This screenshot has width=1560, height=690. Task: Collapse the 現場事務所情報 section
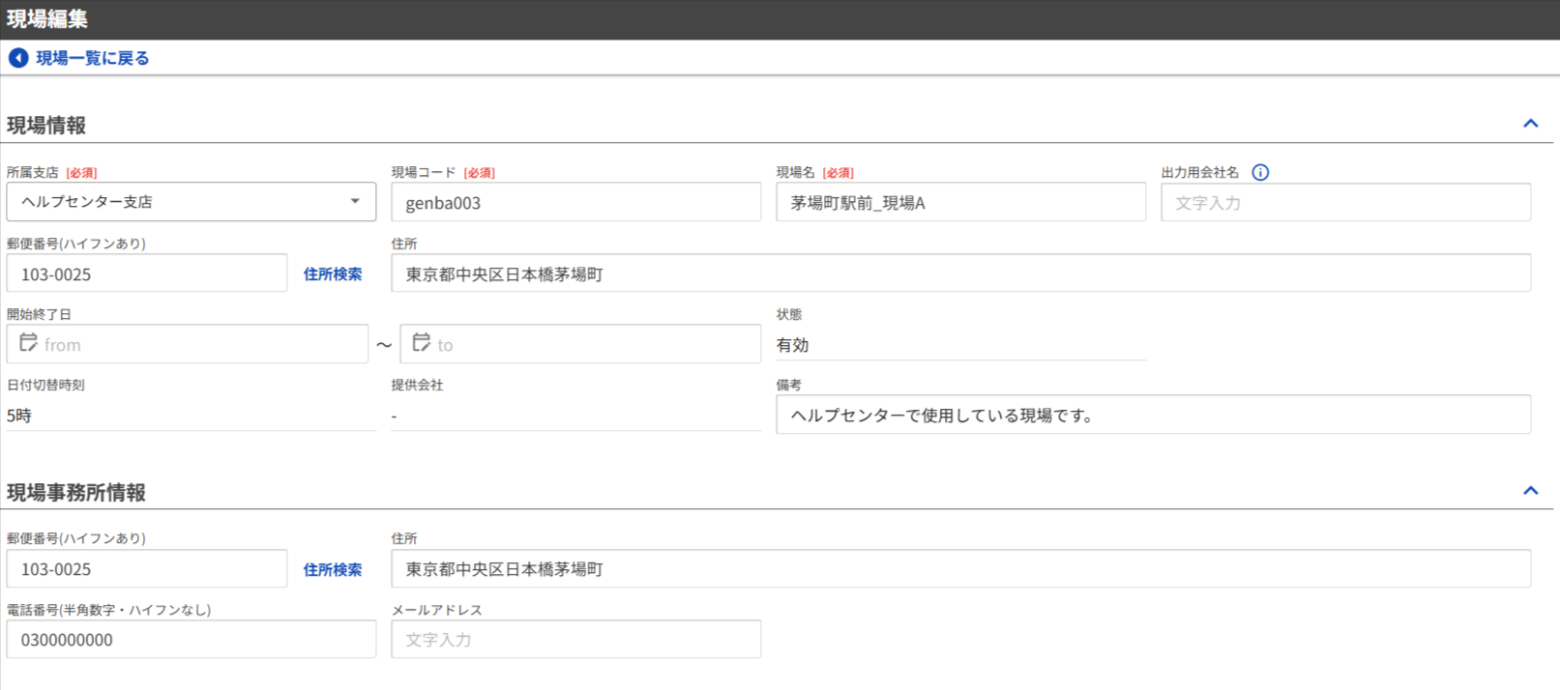pos(1530,491)
